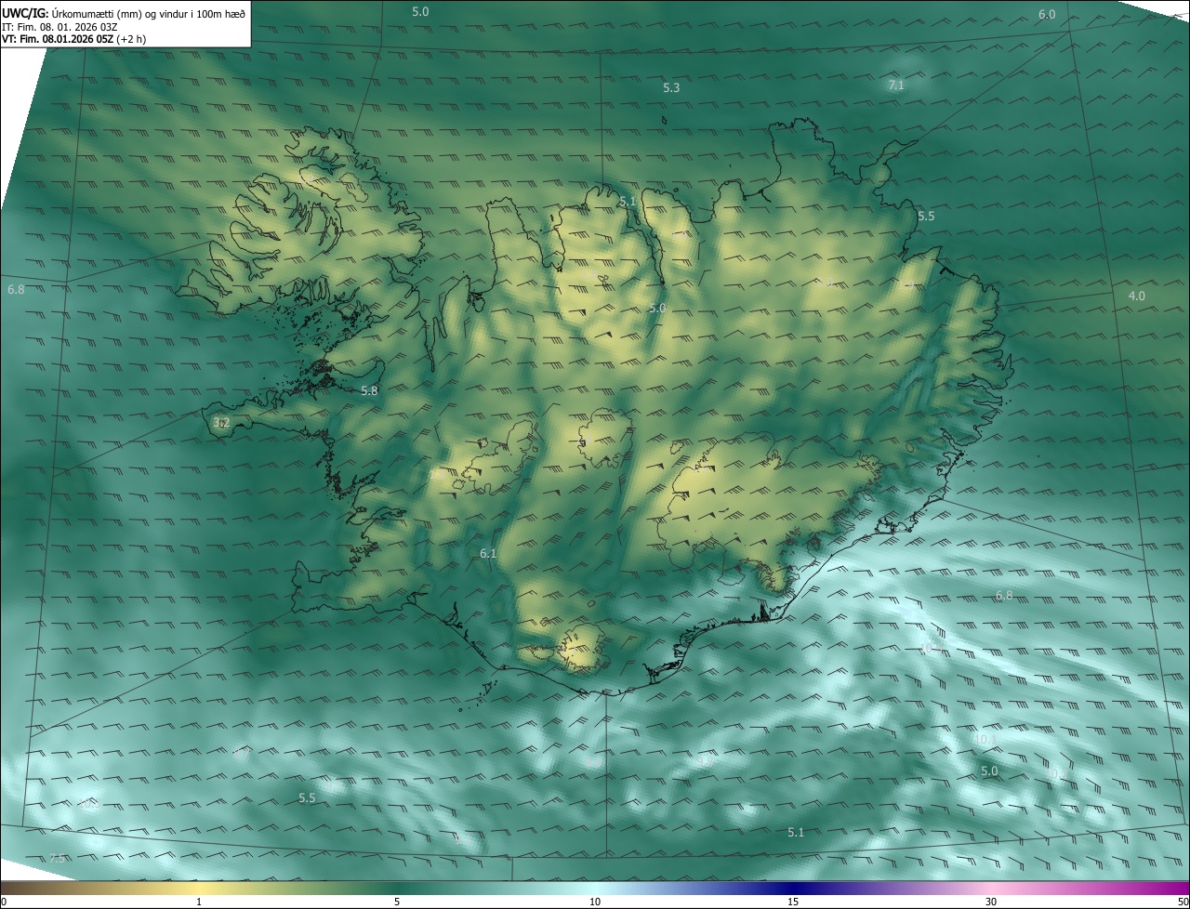Click the '1' tick label on the color scale

[x=199, y=902]
